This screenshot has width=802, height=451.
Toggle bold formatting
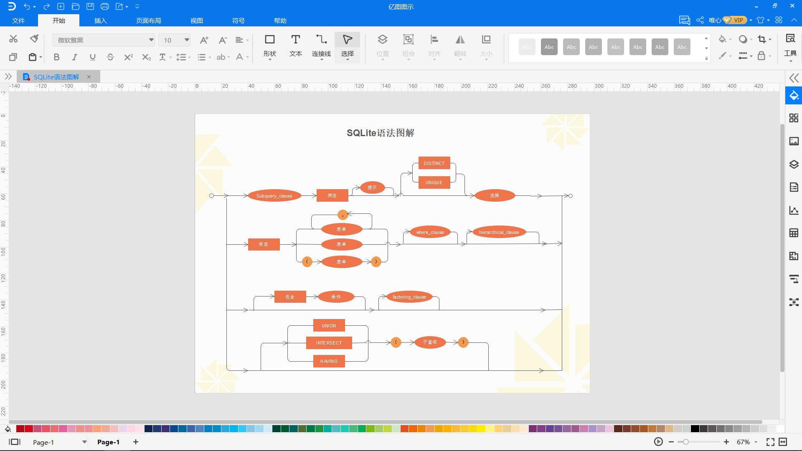(x=56, y=57)
